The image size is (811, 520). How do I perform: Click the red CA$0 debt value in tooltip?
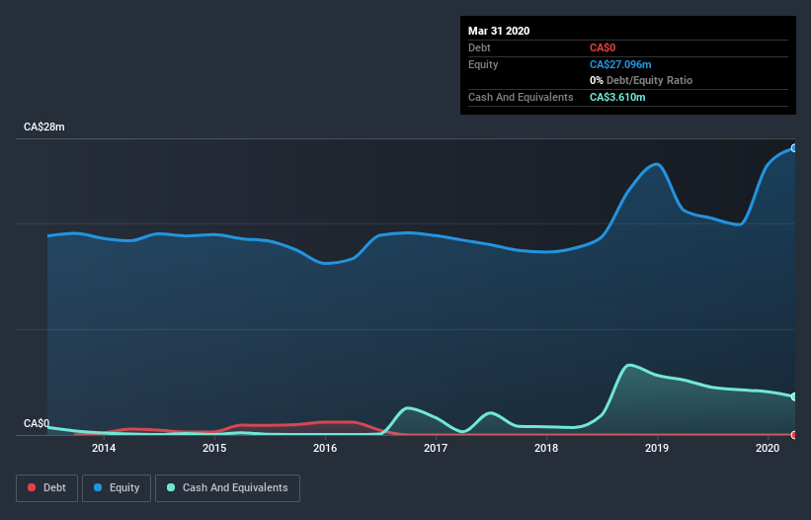603,47
